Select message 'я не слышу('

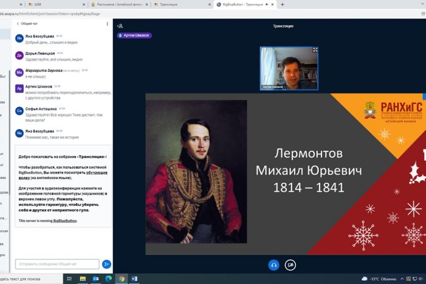pyautogui.click(x=35, y=77)
